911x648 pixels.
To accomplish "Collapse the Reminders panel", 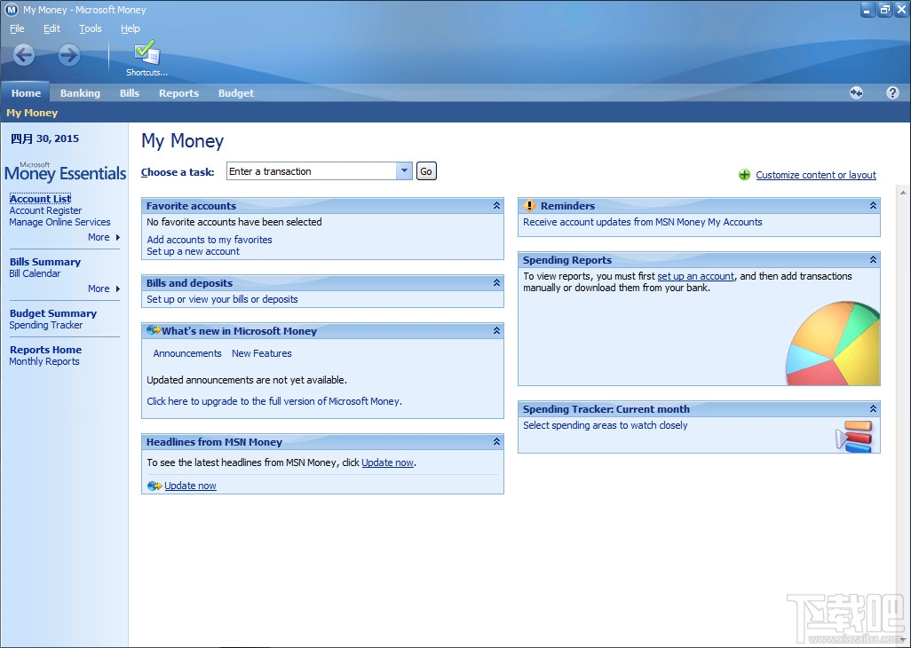I will click(873, 206).
